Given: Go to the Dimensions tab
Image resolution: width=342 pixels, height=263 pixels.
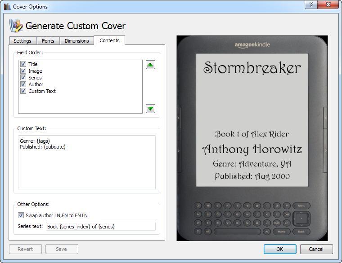Looking at the screenshot, I should [77, 41].
